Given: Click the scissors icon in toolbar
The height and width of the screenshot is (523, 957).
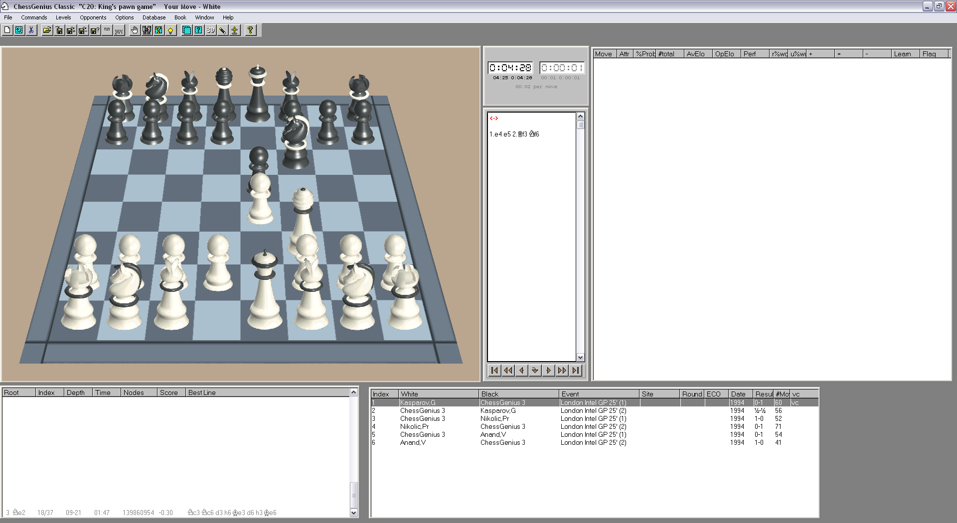Looking at the screenshot, I should coord(31,30).
